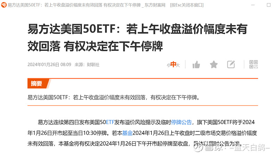Click the summary sentence below 摘要

click(114, 97)
